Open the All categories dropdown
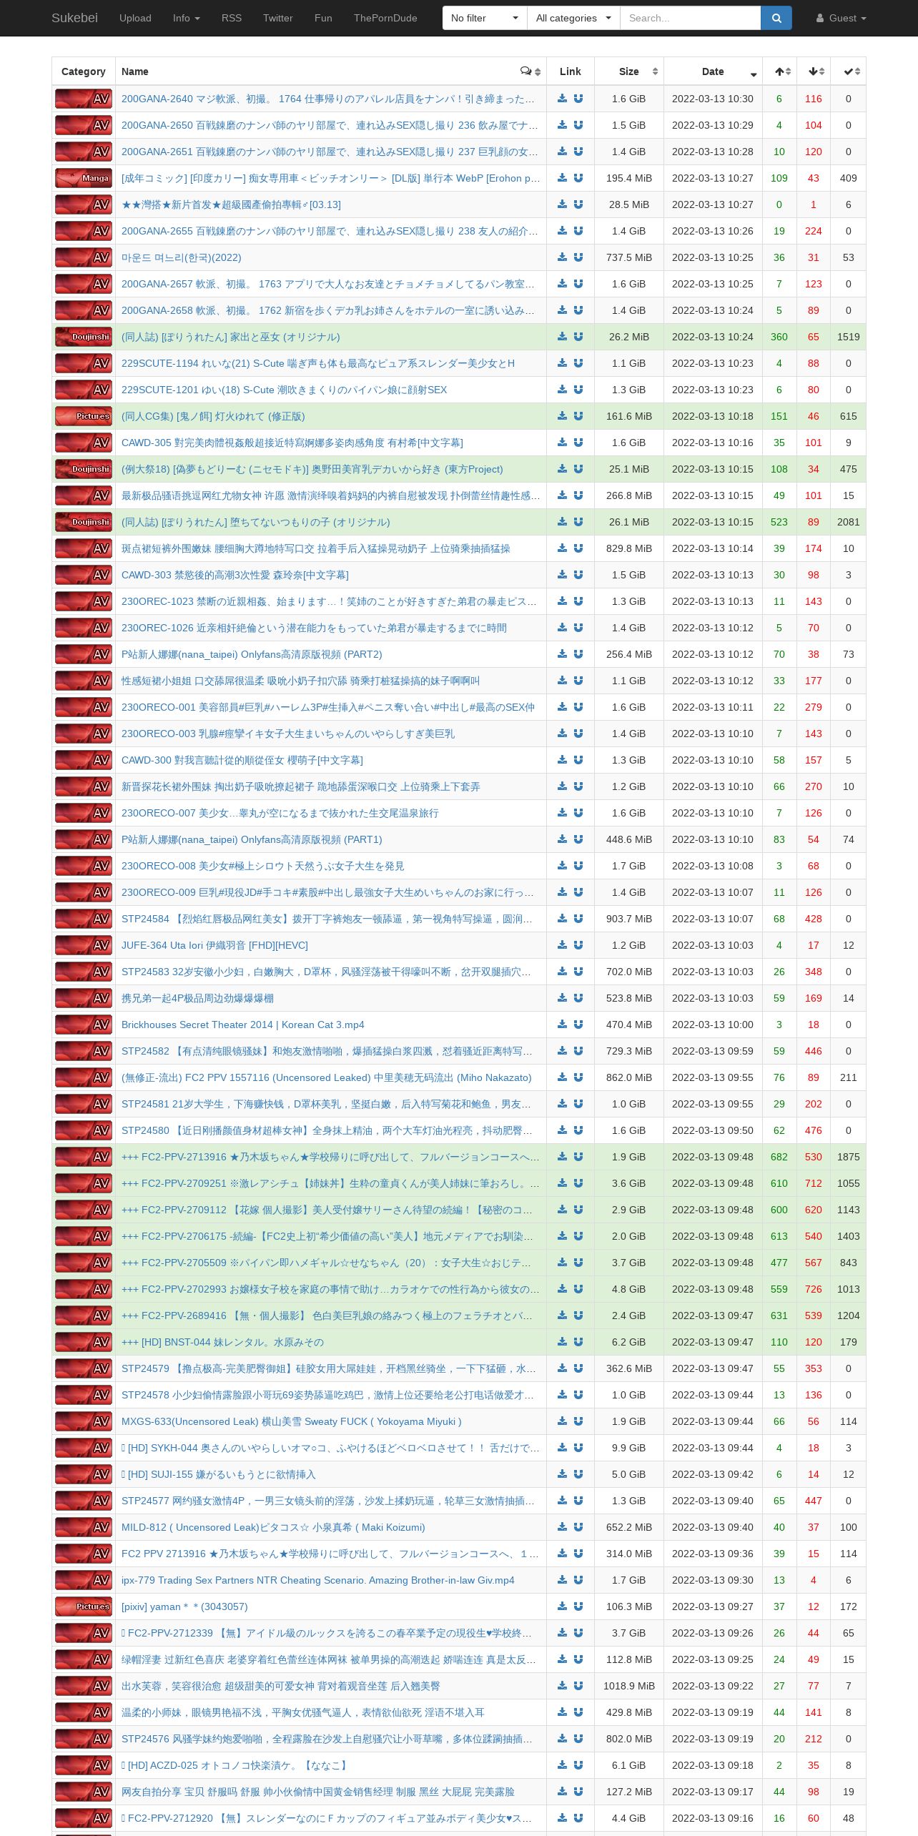 (573, 18)
